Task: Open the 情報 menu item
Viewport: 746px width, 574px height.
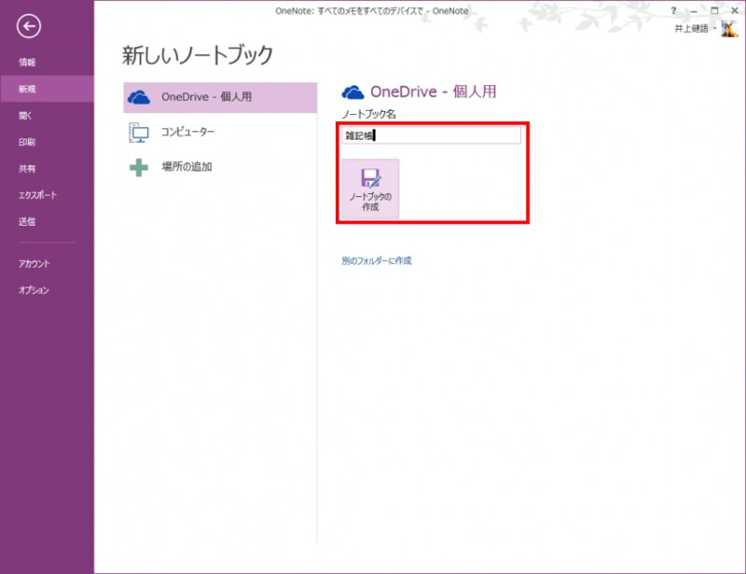Action: click(x=27, y=62)
